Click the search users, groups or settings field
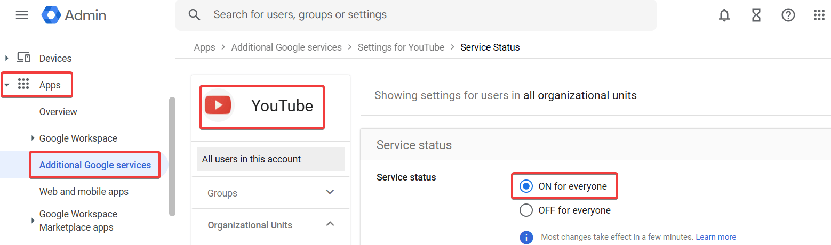The image size is (831, 245). click(416, 15)
